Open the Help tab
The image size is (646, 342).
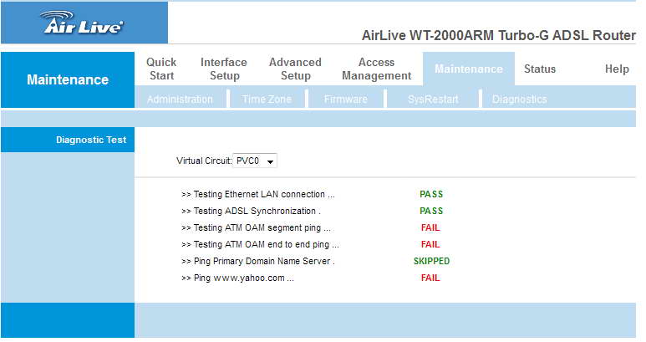click(x=616, y=69)
